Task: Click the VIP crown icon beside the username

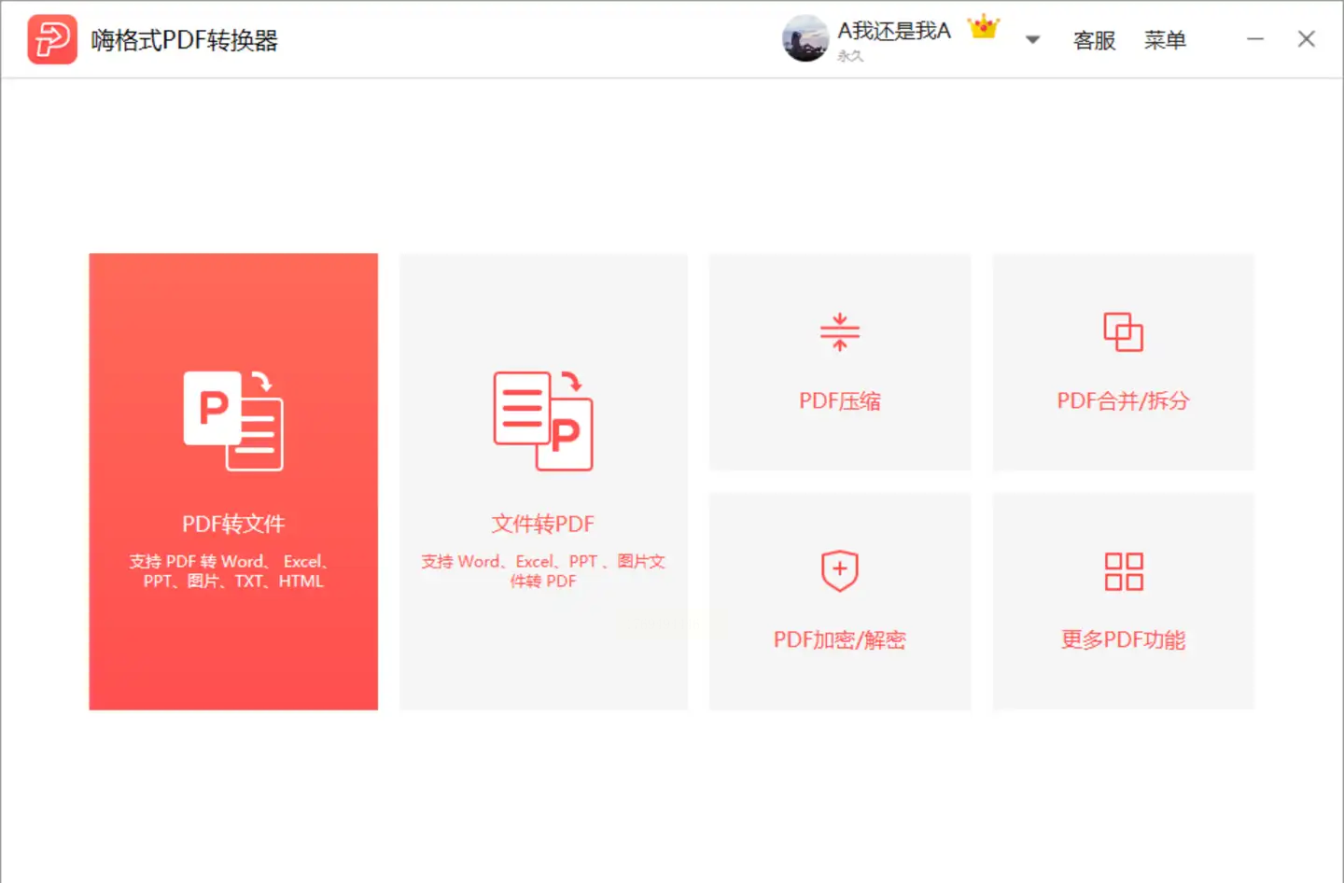Action: tap(984, 27)
